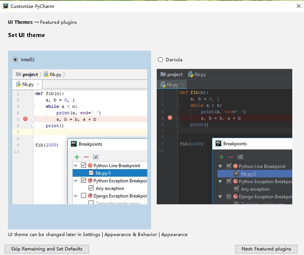
Task: Click Skip Remaining and Set Defaults
Action: click(x=47, y=249)
